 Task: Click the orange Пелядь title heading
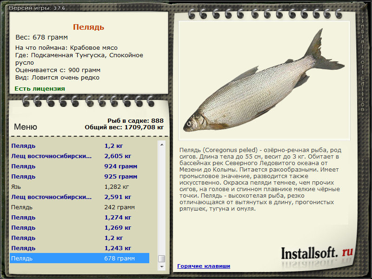tap(88, 27)
